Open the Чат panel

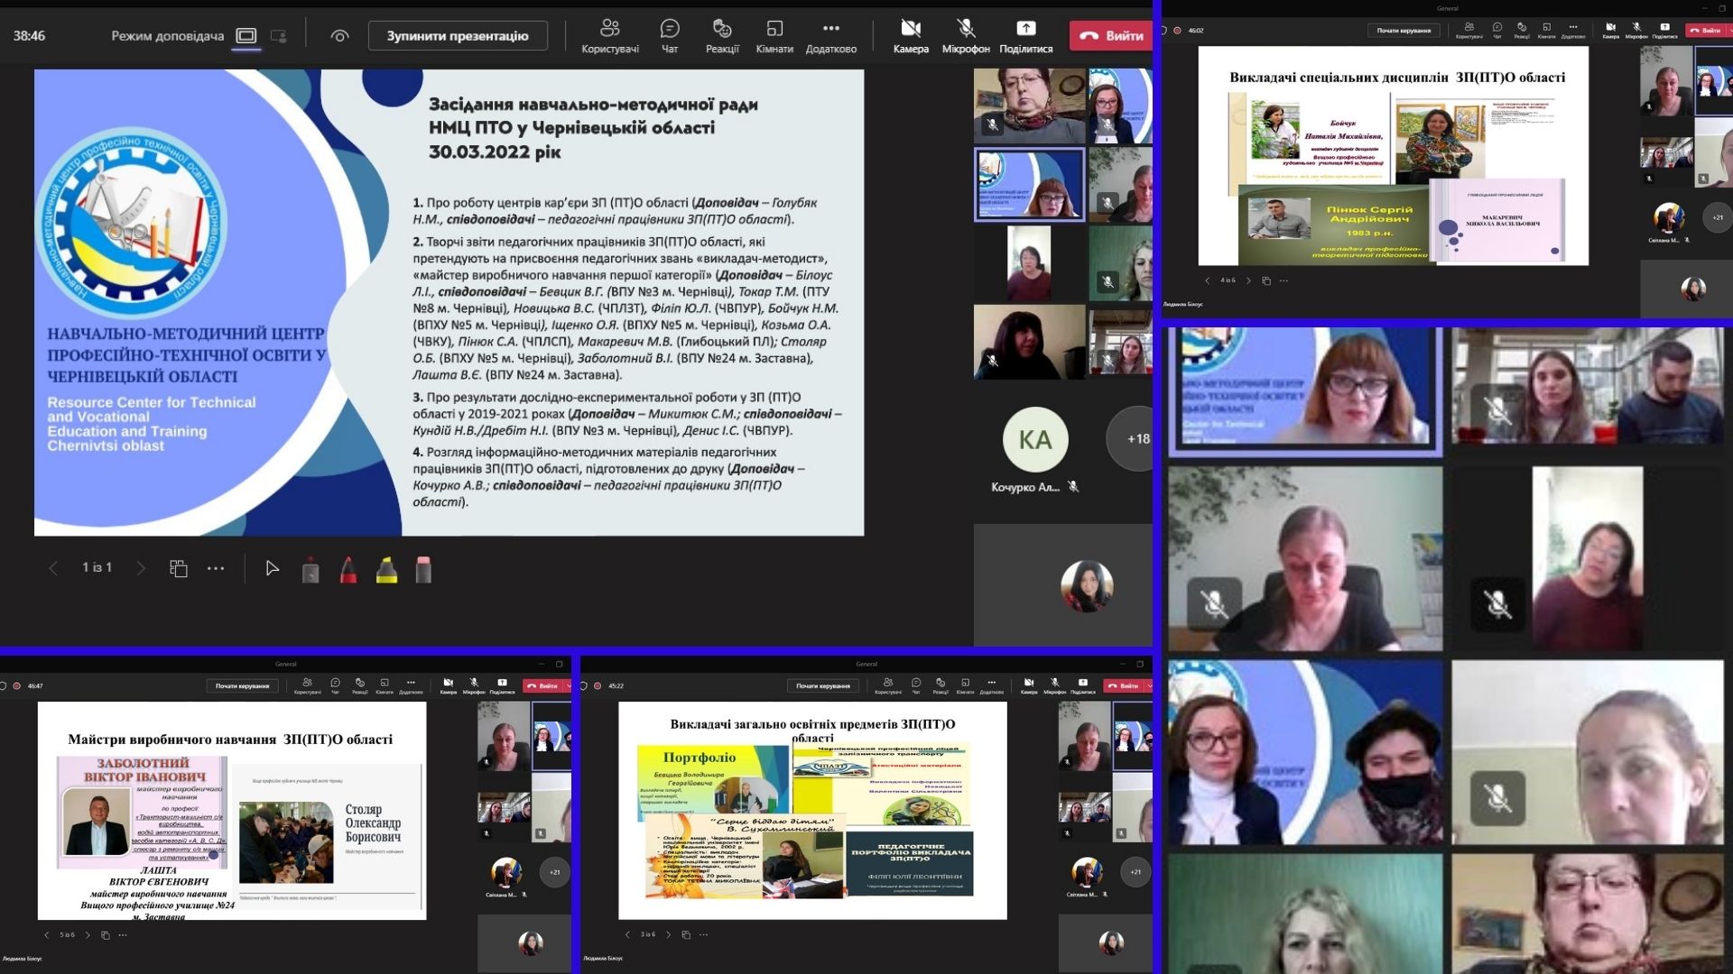point(669,36)
